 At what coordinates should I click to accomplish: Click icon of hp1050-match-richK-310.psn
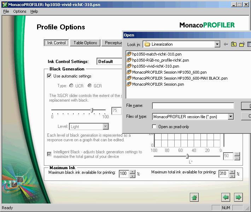coord(129,54)
